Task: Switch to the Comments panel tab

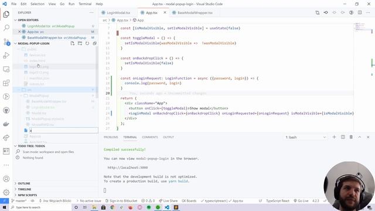Action: tap(150, 137)
